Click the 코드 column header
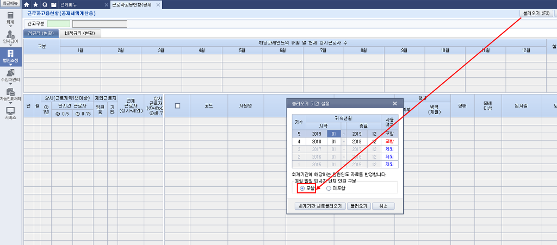Screen dimensions: 557x245 click(x=209, y=105)
